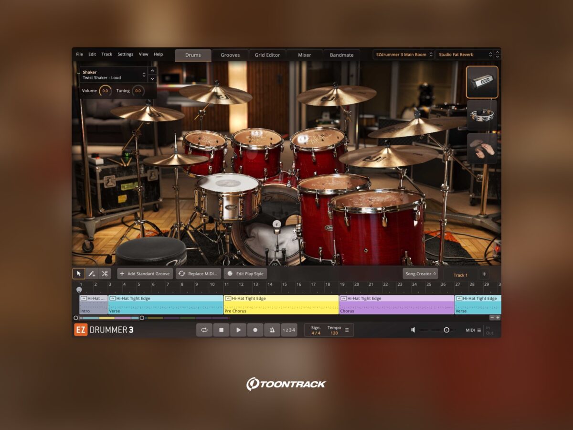Start playback with the Play button
The height and width of the screenshot is (430, 573).
pyautogui.click(x=238, y=330)
